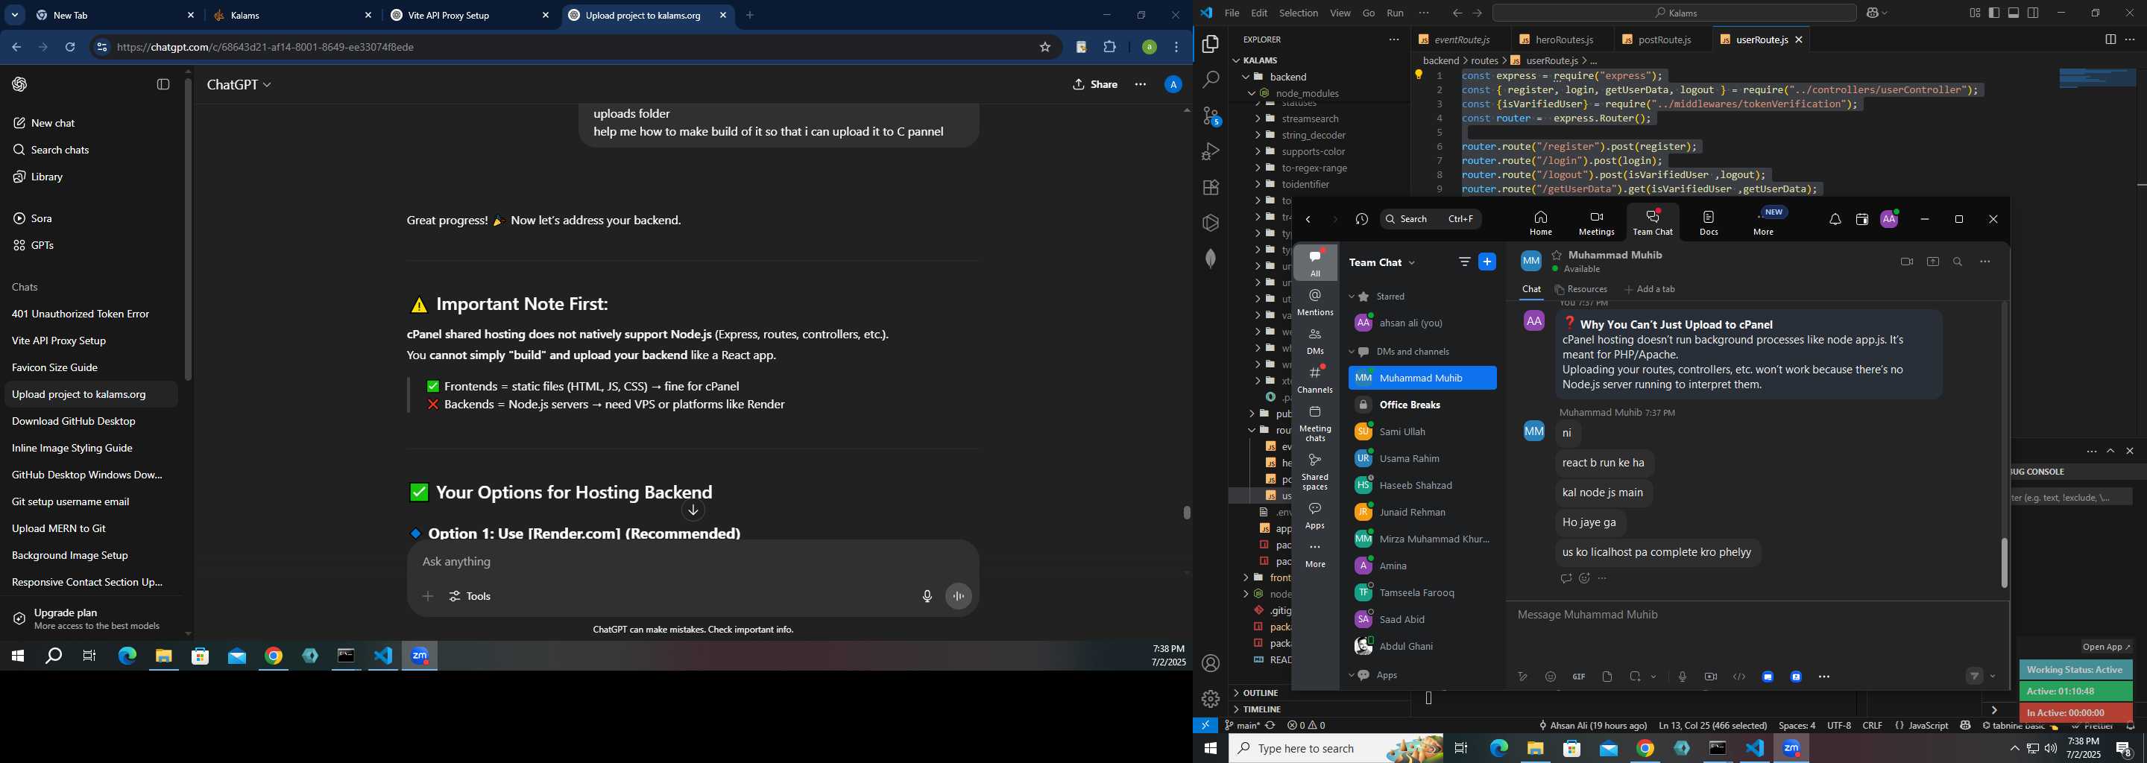Viewport: 2147px width, 763px height.
Task: Click scroll-to-bottom arrow in ChatGPT
Action: coord(693,510)
